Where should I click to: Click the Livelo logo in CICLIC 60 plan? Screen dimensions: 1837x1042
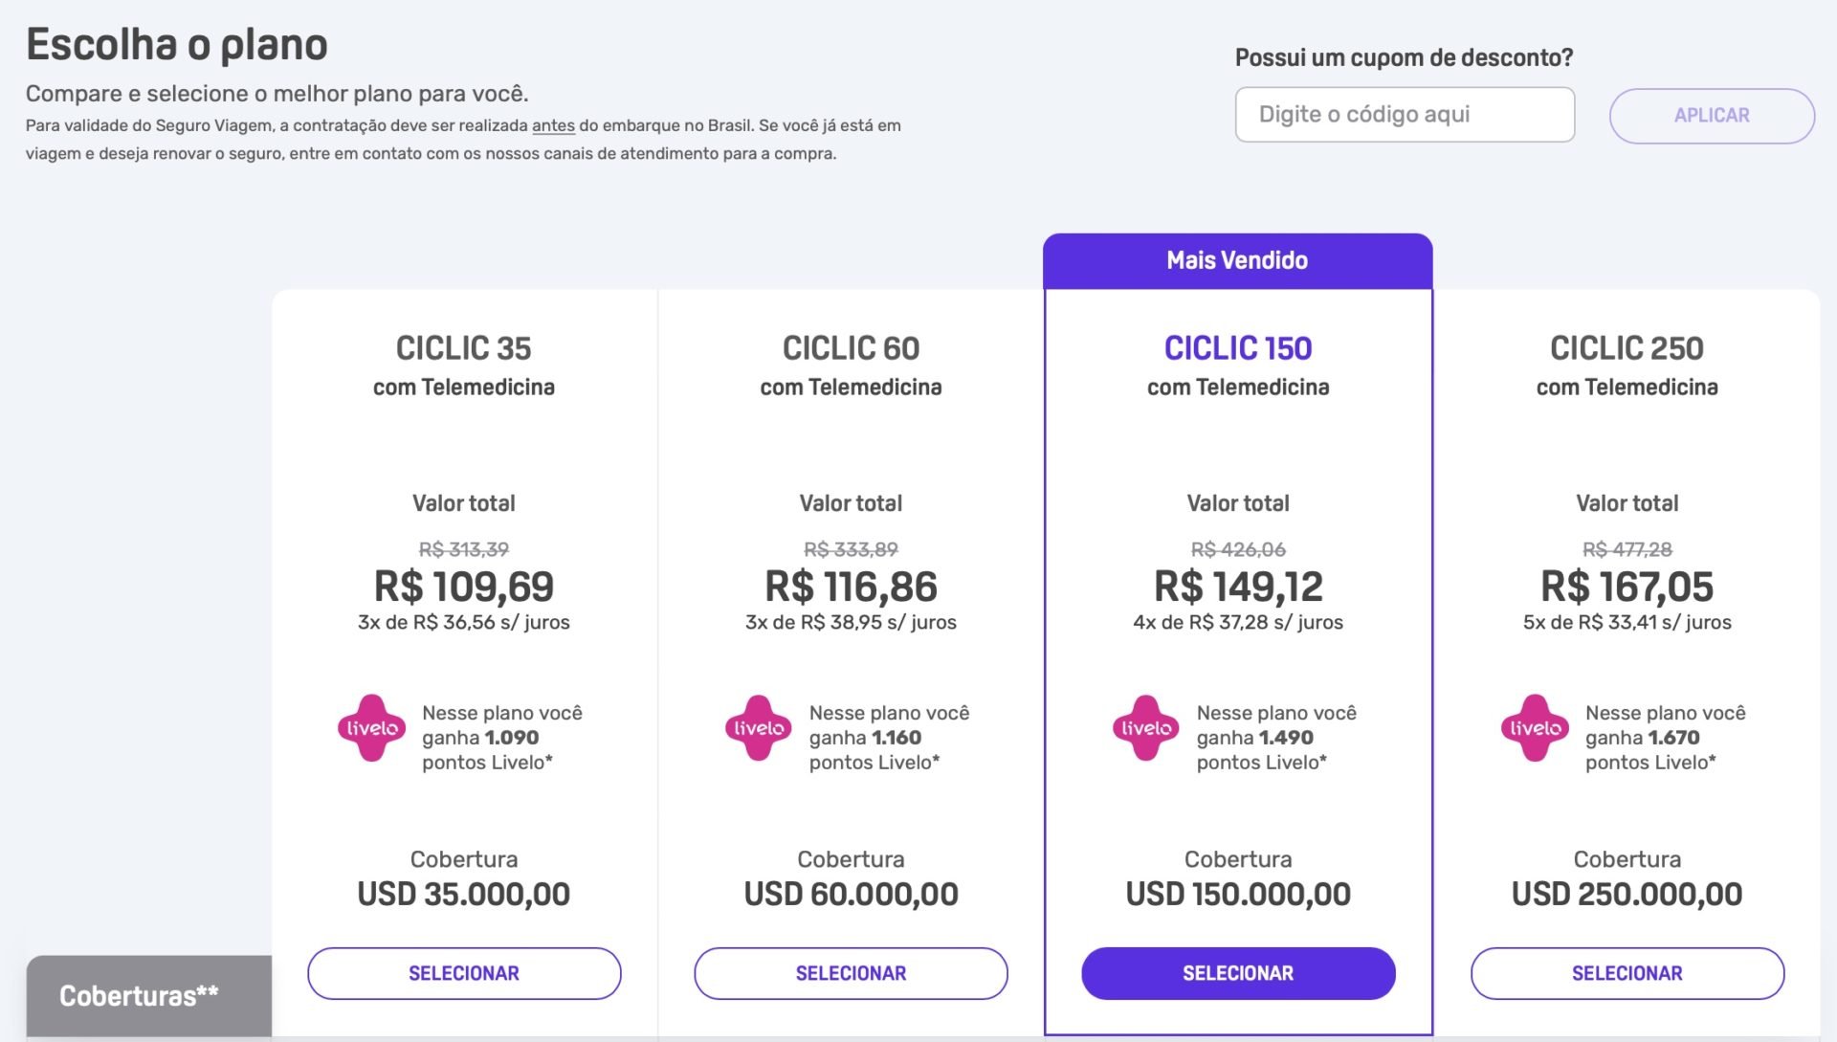[759, 728]
